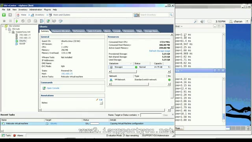Click the gray arrow toolbar icon
This screenshot has width=252, height=142.
[x=54, y=21]
